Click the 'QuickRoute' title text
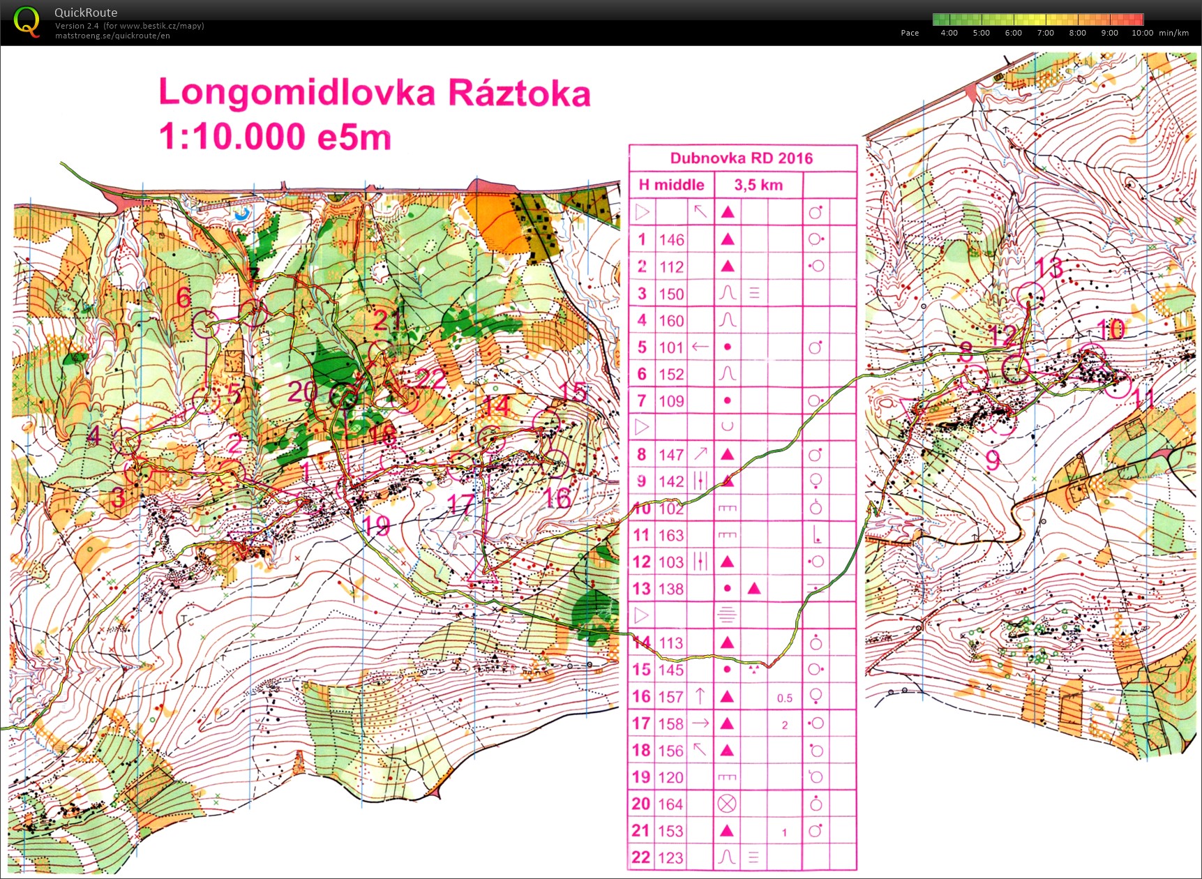 coord(86,12)
